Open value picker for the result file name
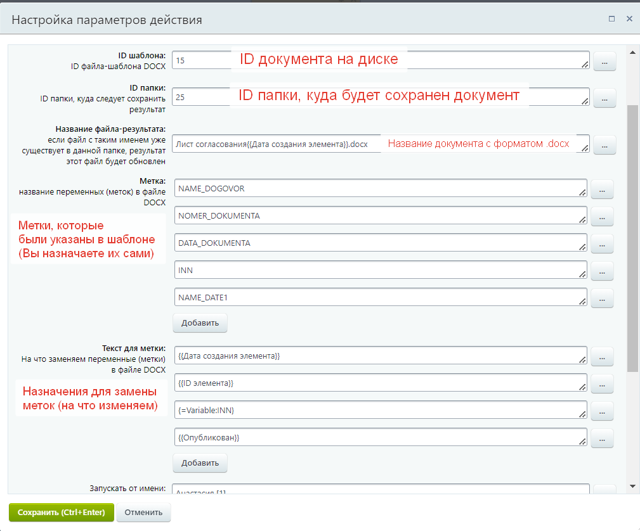Image resolution: width=640 pixels, height=531 pixels. tap(604, 144)
